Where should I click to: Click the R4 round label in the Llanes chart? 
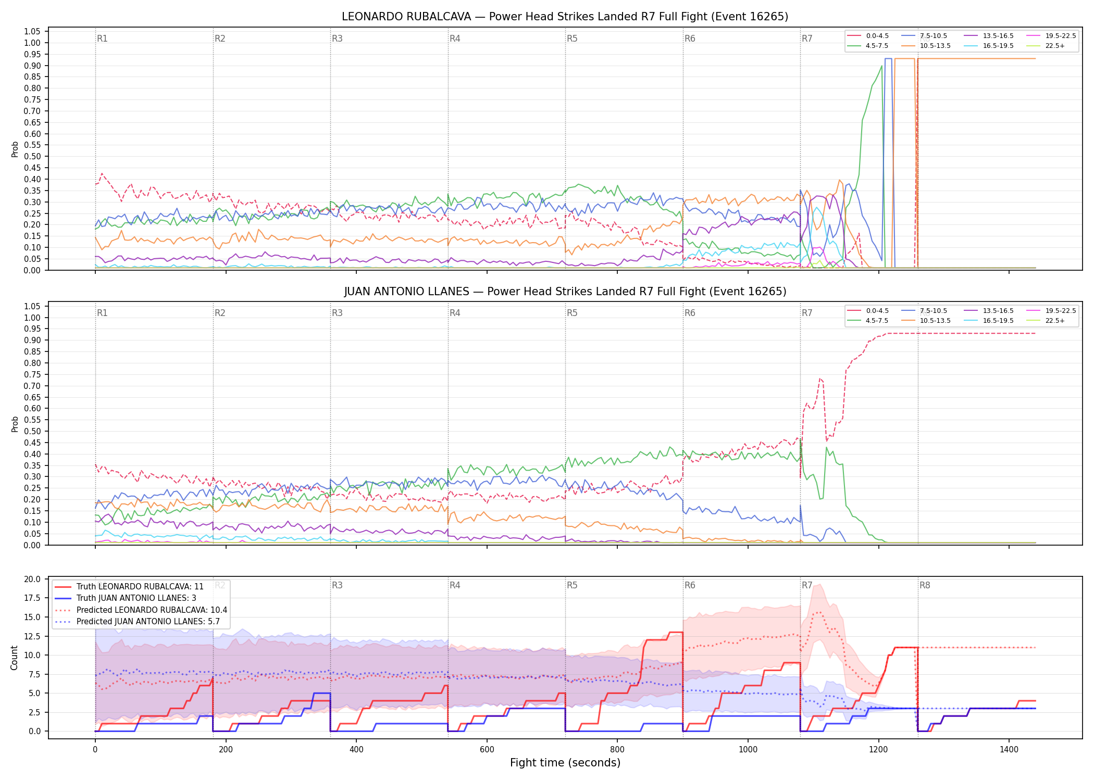[x=455, y=313]
